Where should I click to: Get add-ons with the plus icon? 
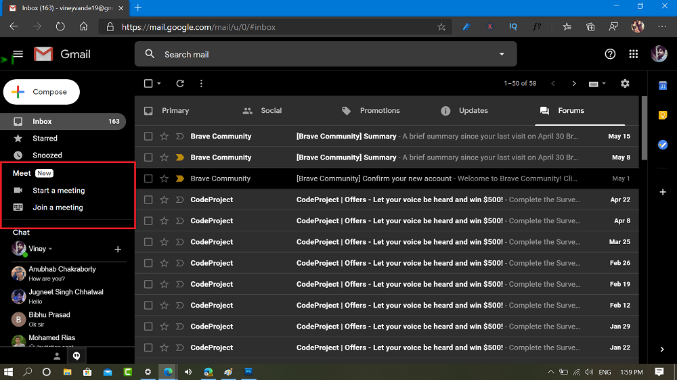click(663, 192)
